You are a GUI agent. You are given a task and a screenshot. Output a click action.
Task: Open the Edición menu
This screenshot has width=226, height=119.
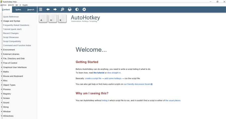tap(11, 5)
